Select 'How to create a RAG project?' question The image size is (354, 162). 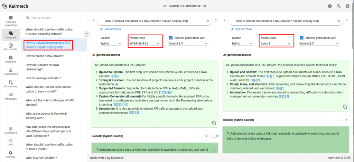(45, 56)
